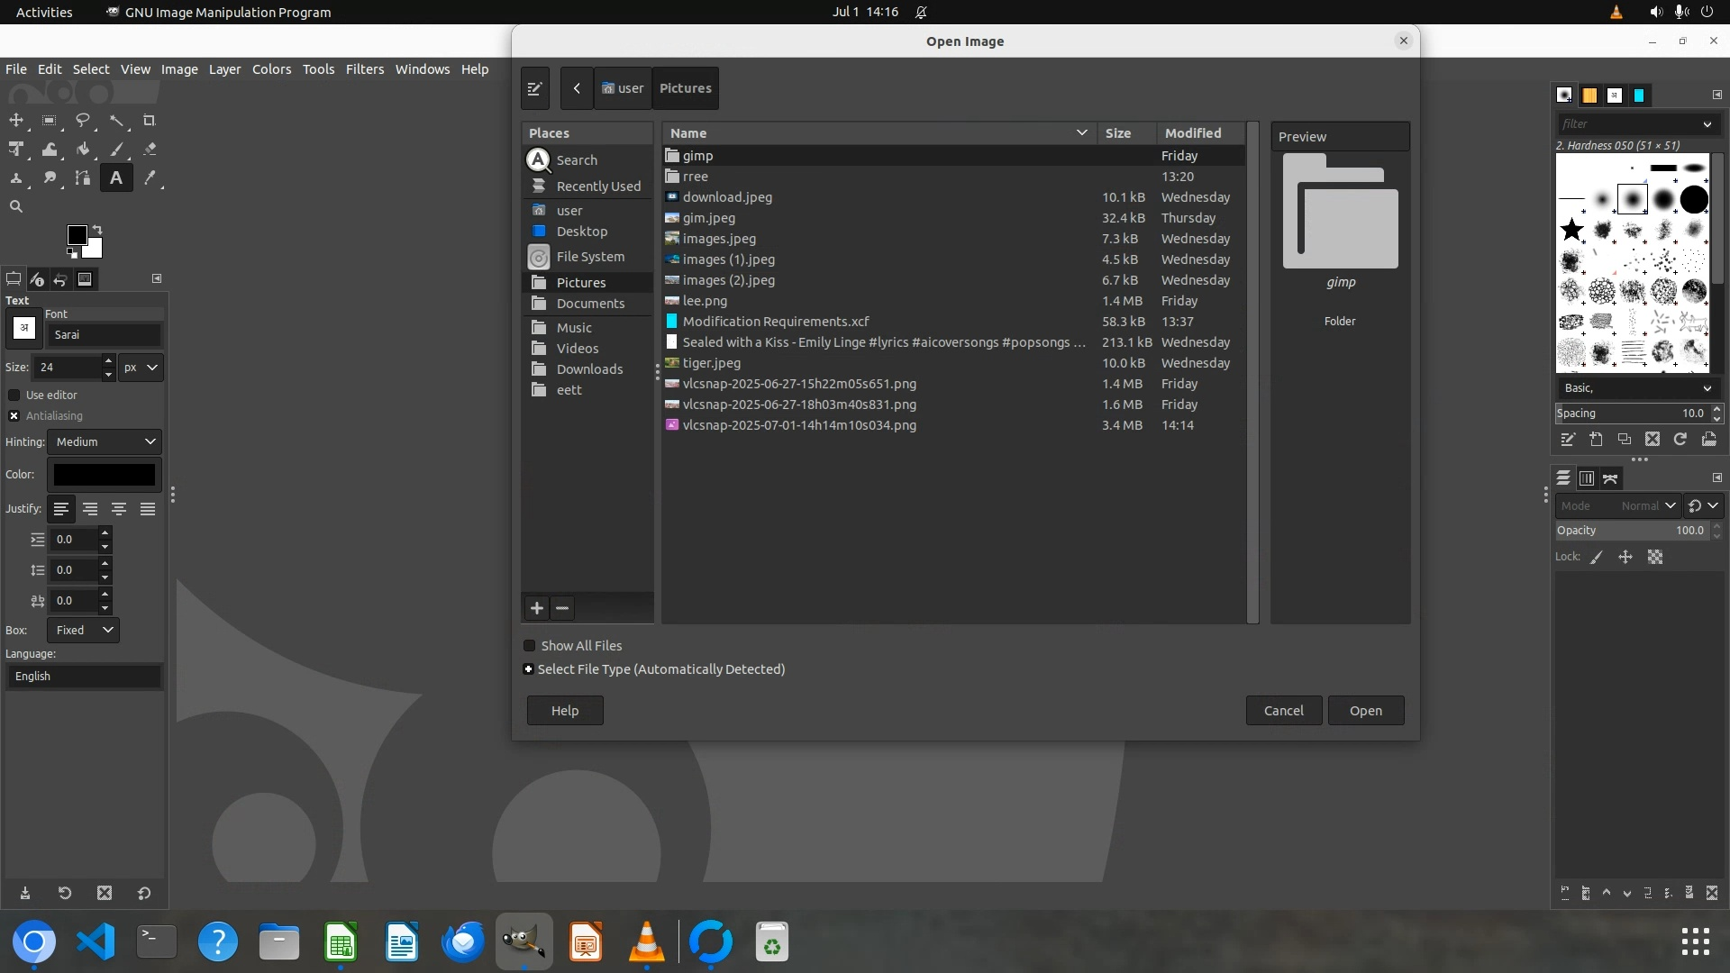This screenshot has height=973, width=1730.
Task: Add bookmark with the plus button
Action: (x=537, y=608)
